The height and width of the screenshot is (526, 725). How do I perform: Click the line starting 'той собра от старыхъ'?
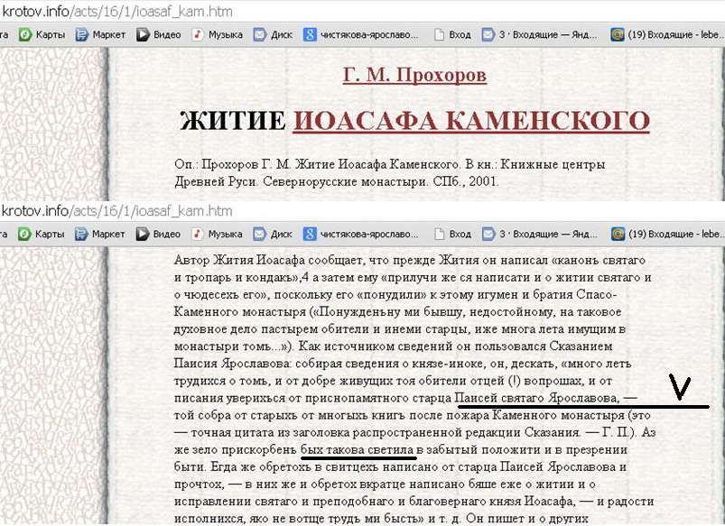tap(412, 415)
